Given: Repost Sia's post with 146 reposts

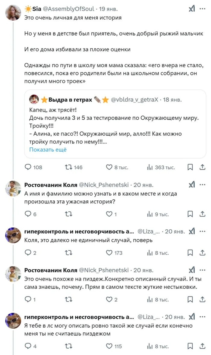Looking at the screenshot, I should [x=69, y=167].
